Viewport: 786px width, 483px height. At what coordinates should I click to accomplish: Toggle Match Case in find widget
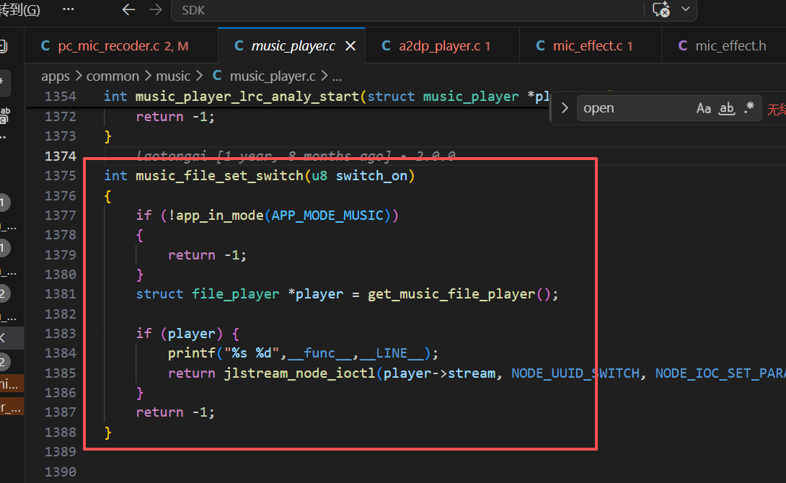coord(703,108)
